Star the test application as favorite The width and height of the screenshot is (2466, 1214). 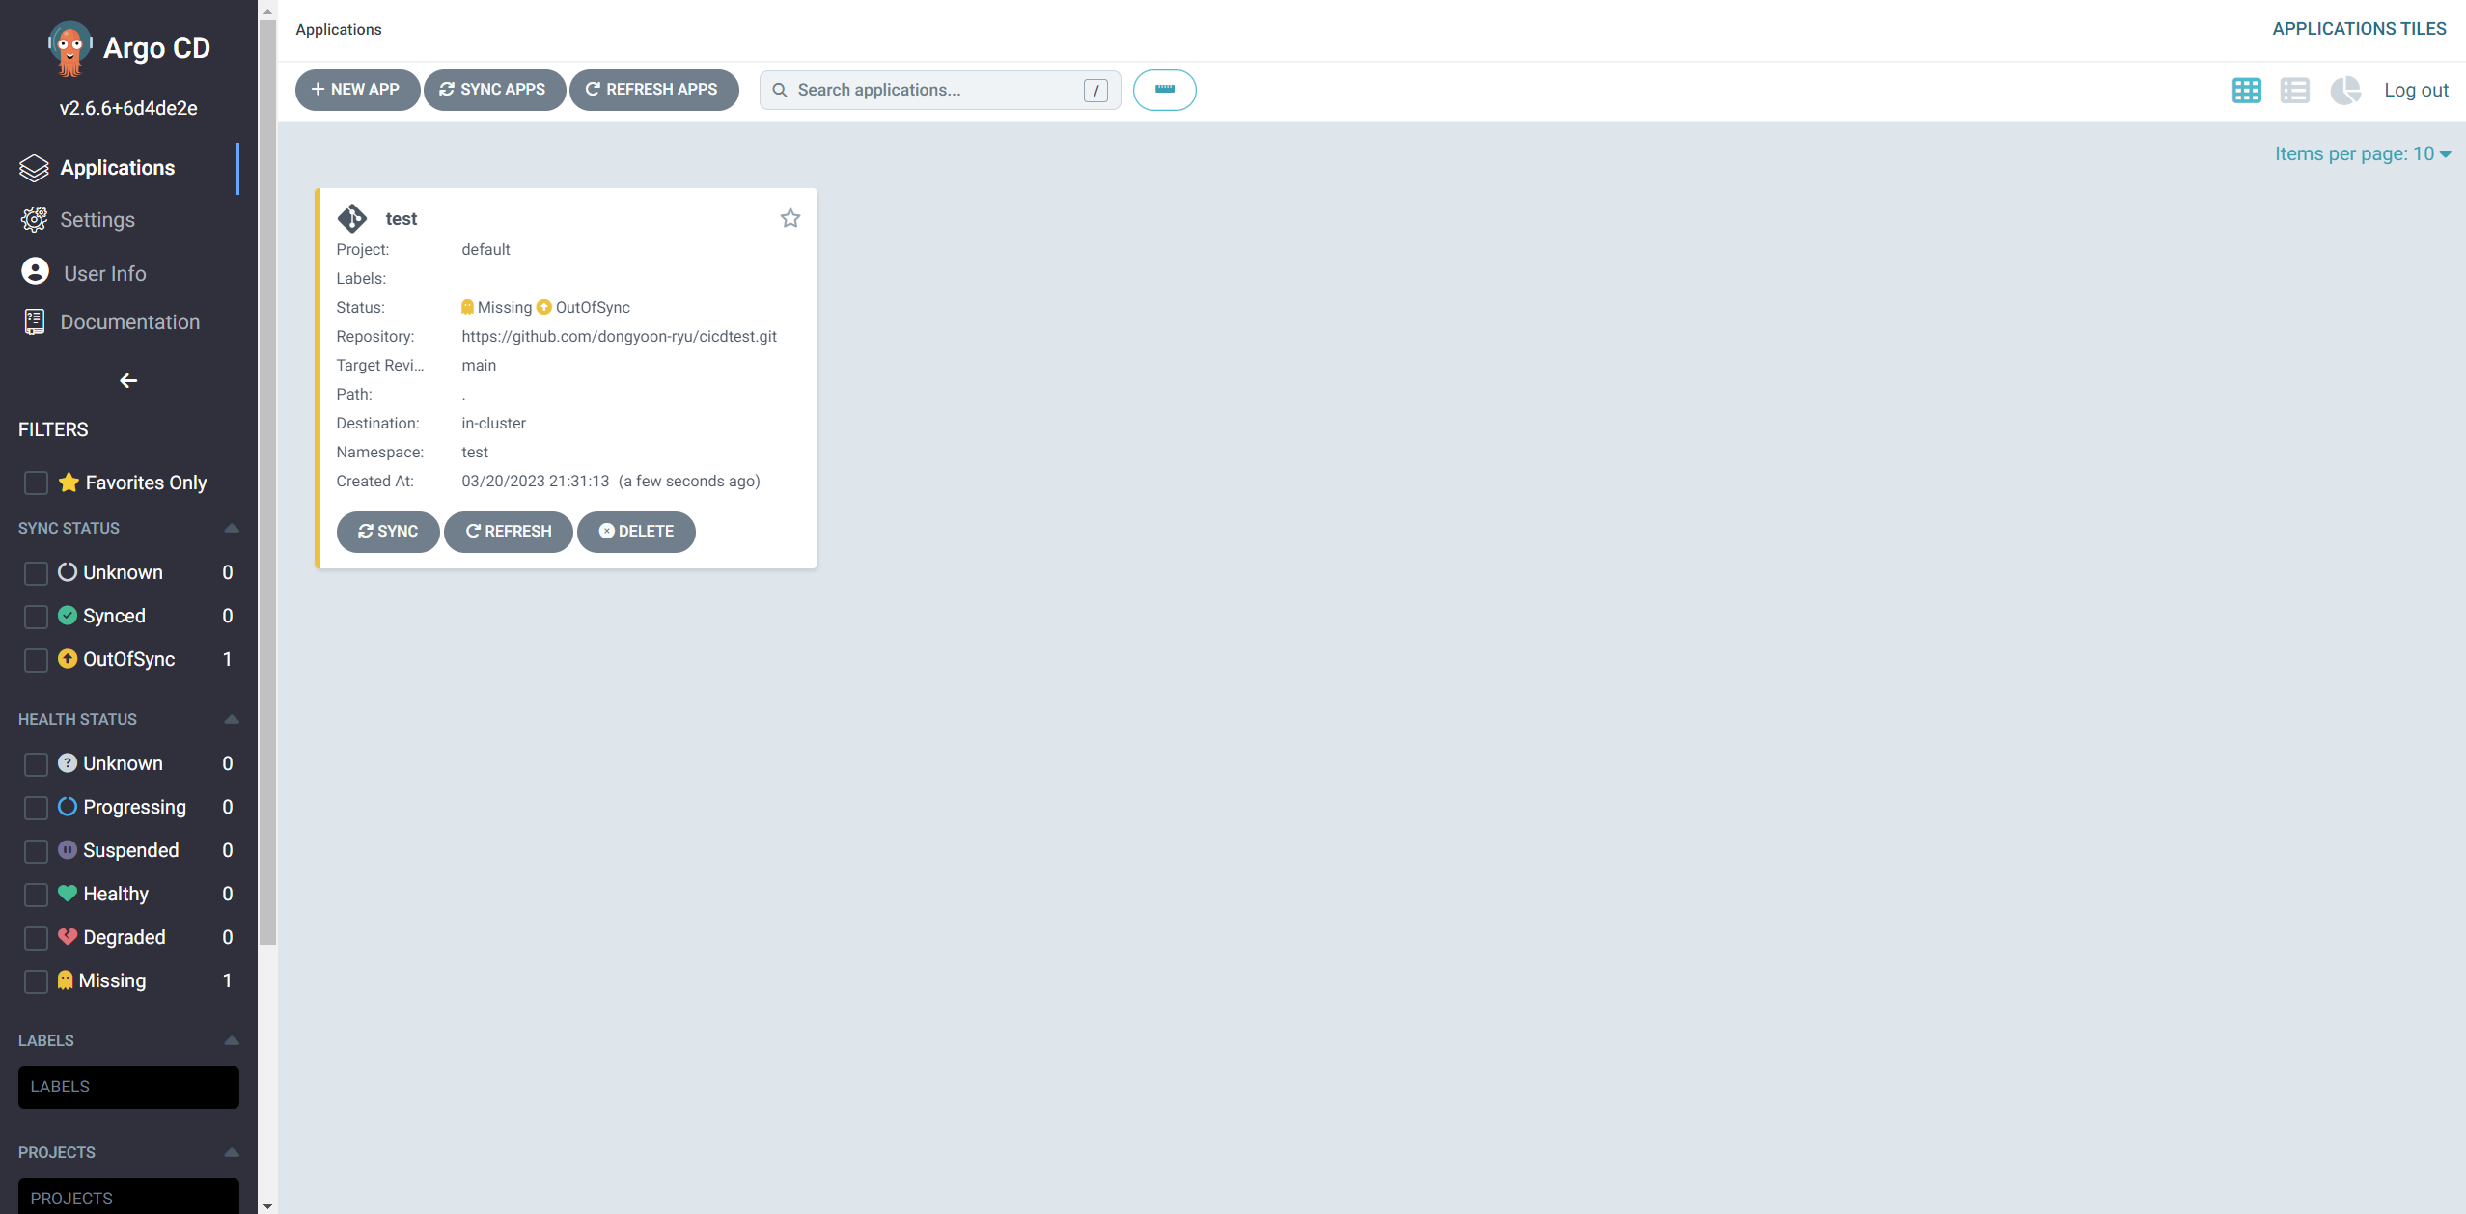(x=790, y=218)
